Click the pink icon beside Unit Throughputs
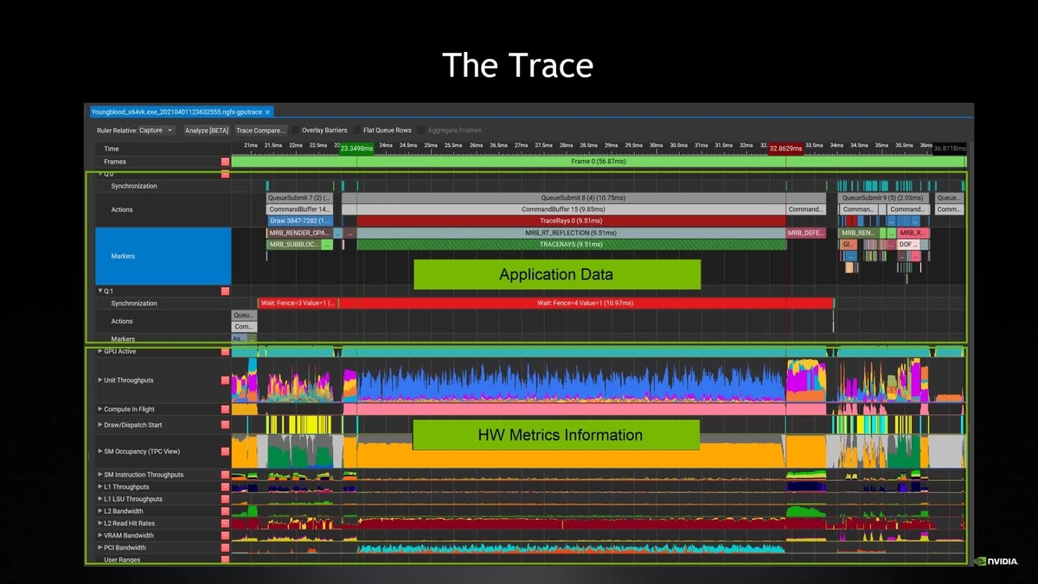Image resolution: width=1038 pixels, height=584 pixels. [226, 381]
